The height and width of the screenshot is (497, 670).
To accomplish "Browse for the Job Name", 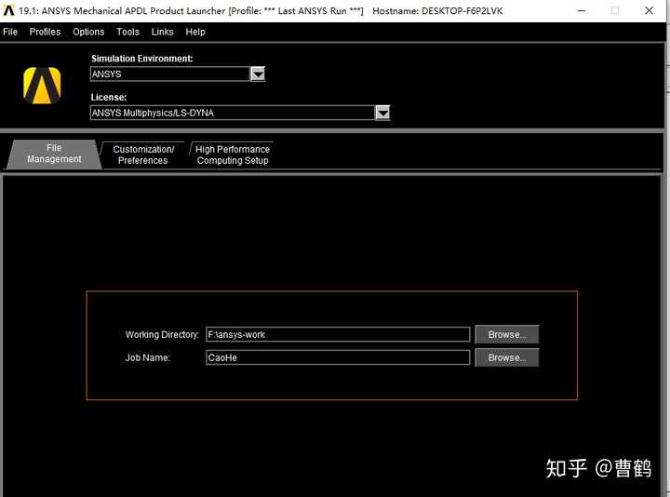I will click(x=507, y=357).
